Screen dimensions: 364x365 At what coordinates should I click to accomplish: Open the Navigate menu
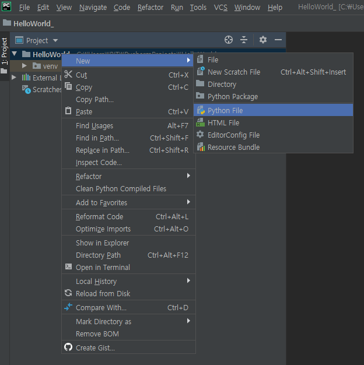pos(93,8)
